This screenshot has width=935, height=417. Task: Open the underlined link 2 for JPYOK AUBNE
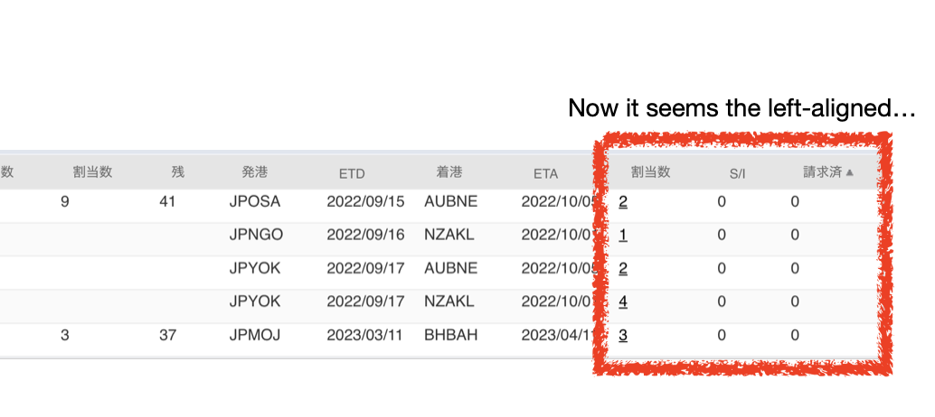click(x=623, y=269)
